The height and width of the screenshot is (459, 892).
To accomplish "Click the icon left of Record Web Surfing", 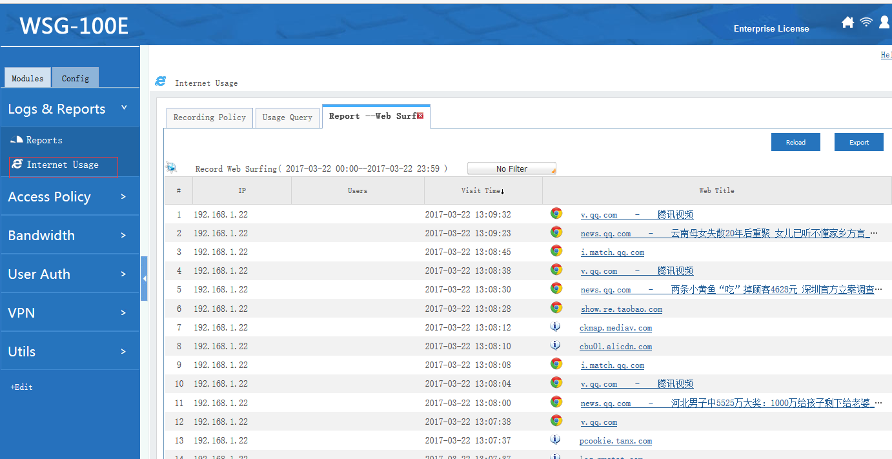I will 171,167.
